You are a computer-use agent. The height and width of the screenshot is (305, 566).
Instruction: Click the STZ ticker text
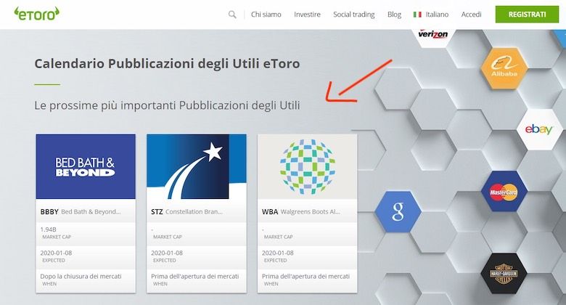[157, 212]
